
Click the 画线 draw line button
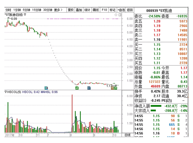[96, 10]
